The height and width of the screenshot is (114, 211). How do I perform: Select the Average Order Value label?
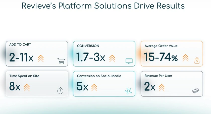tap(161, 46)
